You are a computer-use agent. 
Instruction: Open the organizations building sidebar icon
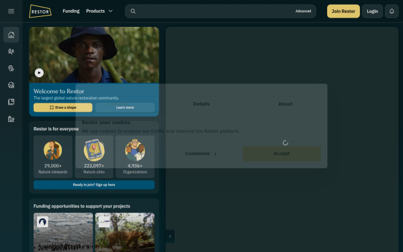tap(11, 119)
